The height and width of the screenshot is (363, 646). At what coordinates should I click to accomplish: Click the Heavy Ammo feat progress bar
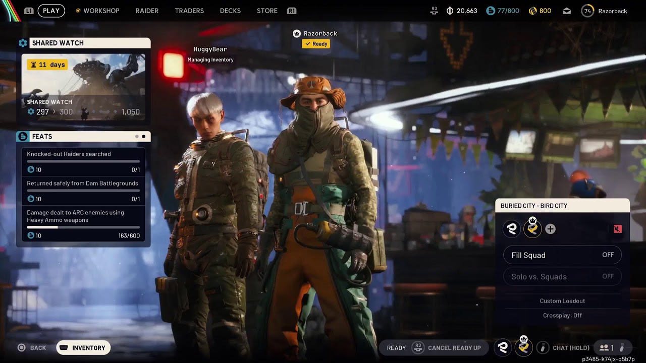point(83,227)
